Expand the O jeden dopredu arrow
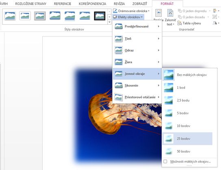The height and width of the screenshot is (170, 221). (x=210, y=11)
